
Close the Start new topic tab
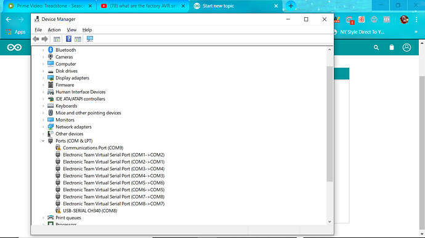(276, 6)
